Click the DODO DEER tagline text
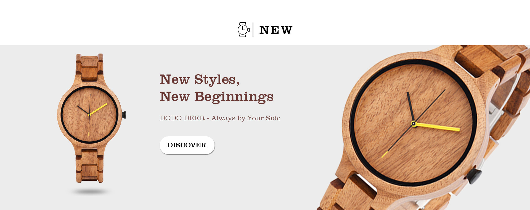 point(220,118)
